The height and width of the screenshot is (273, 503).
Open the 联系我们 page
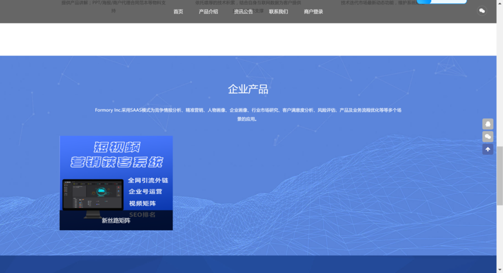point(278,12)
